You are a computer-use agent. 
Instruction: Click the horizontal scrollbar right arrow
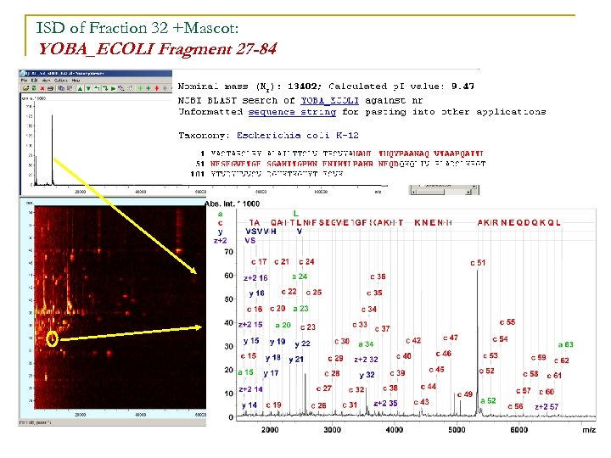[x=468, y=193]
